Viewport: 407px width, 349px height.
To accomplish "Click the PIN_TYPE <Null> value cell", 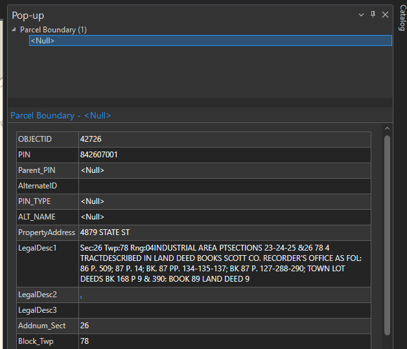I will click(x=92, y=201).
